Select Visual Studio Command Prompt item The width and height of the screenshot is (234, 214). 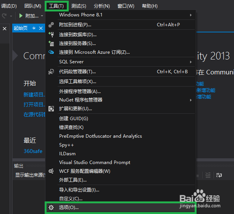[121, 163]
